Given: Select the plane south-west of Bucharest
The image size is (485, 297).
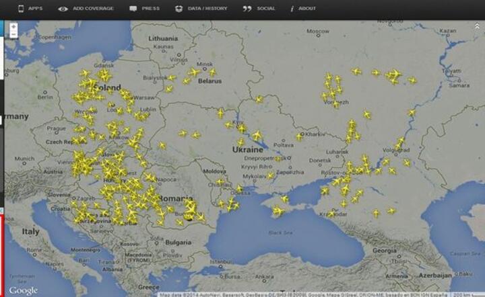Looking at the screenshot, I should (180, 222).
